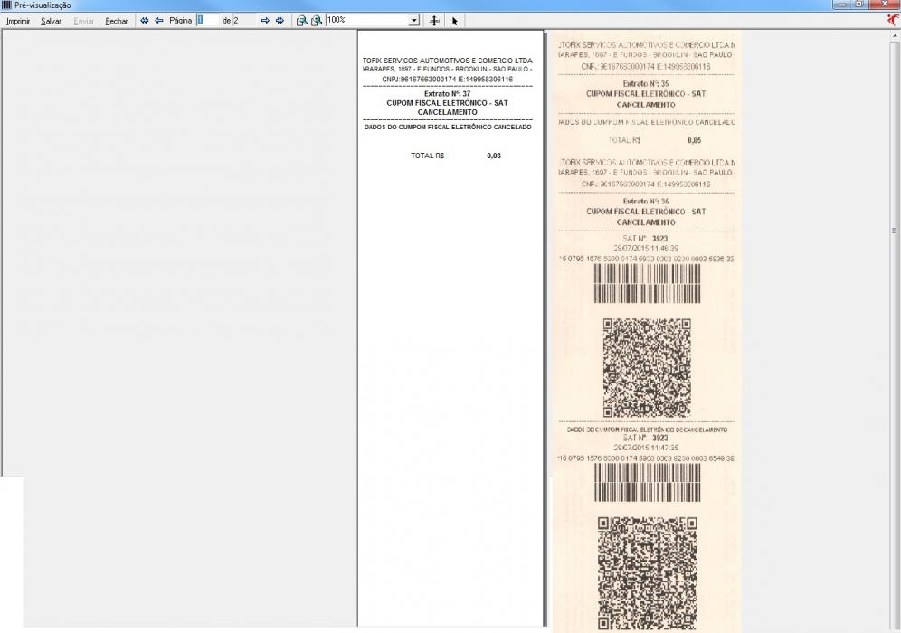Click the Salvar button
The height and width of the screenshot is (633, 901).
(51, 21)
